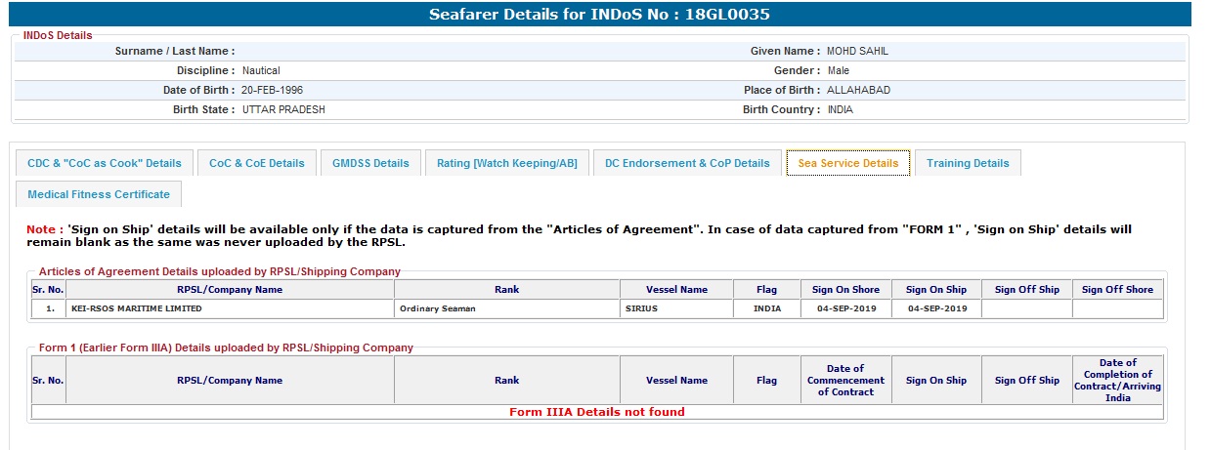
Task: Click the SIRIUS vessel name cell
Action: 641,309
